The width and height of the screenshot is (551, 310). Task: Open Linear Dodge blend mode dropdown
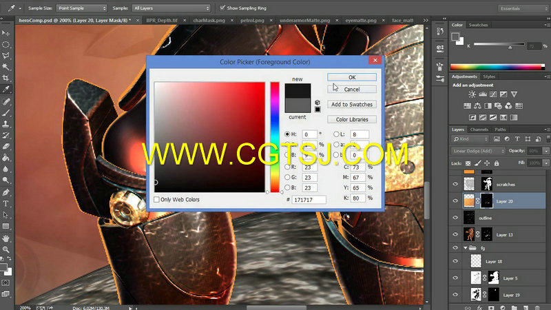[x=478, y=151]
